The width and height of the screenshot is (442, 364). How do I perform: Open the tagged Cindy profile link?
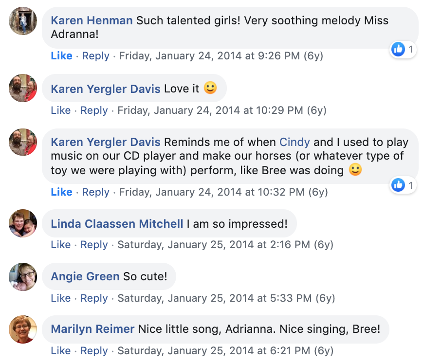tap(295, 143)
